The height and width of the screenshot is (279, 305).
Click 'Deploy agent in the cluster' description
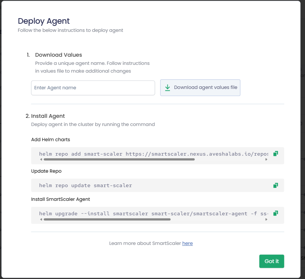coord(93,124)
